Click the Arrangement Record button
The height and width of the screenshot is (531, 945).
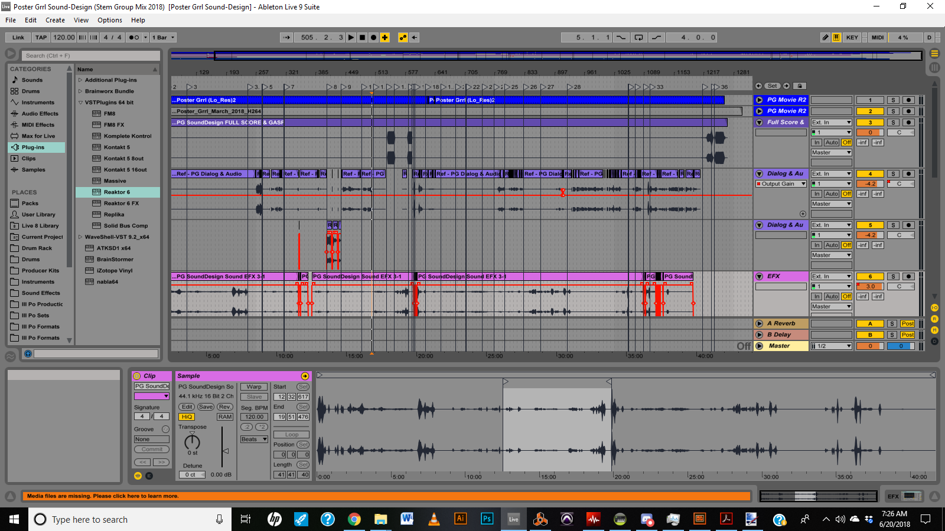373,37
